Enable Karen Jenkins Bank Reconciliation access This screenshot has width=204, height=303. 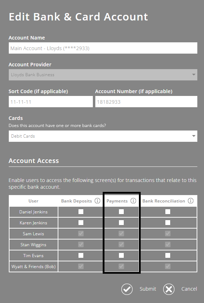click(x=168, y=223)
